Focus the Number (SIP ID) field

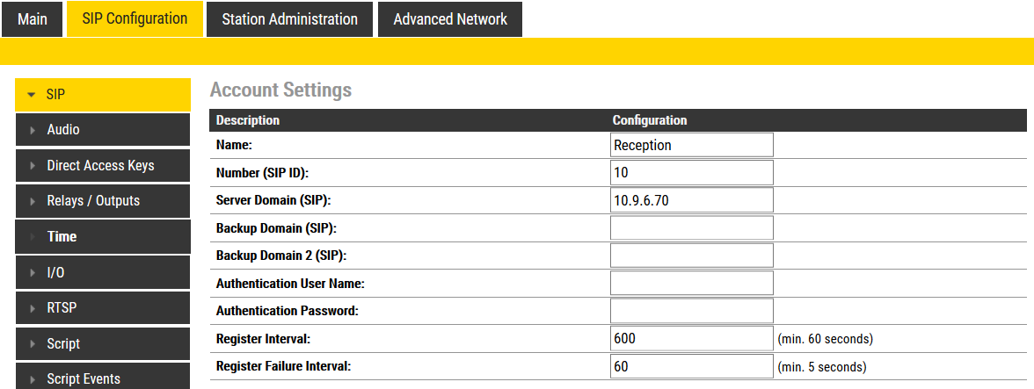coord(691,173)
